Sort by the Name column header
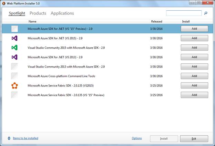Viewport: 215px width, 146px height. point(32,22)
